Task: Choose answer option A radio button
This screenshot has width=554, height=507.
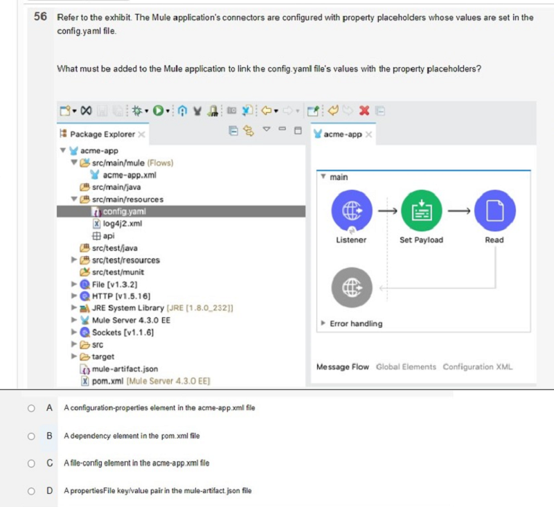Action: click(x=31, y=409)
